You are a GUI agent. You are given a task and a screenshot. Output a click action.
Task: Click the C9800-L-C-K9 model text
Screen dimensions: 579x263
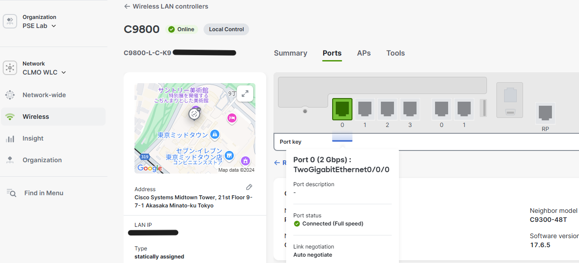(x=147, y=53)
